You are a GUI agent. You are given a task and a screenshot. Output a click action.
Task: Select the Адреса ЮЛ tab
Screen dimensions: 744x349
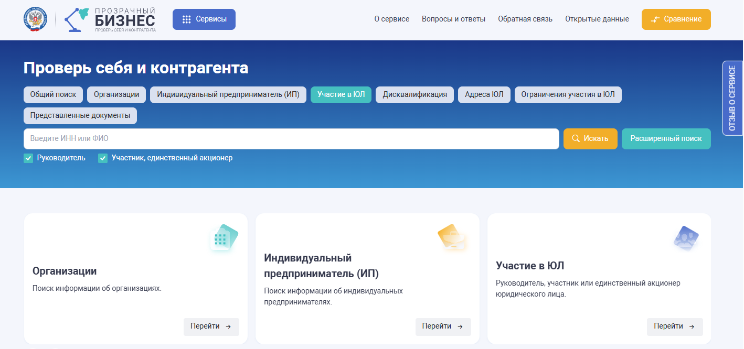coord(484,95)
